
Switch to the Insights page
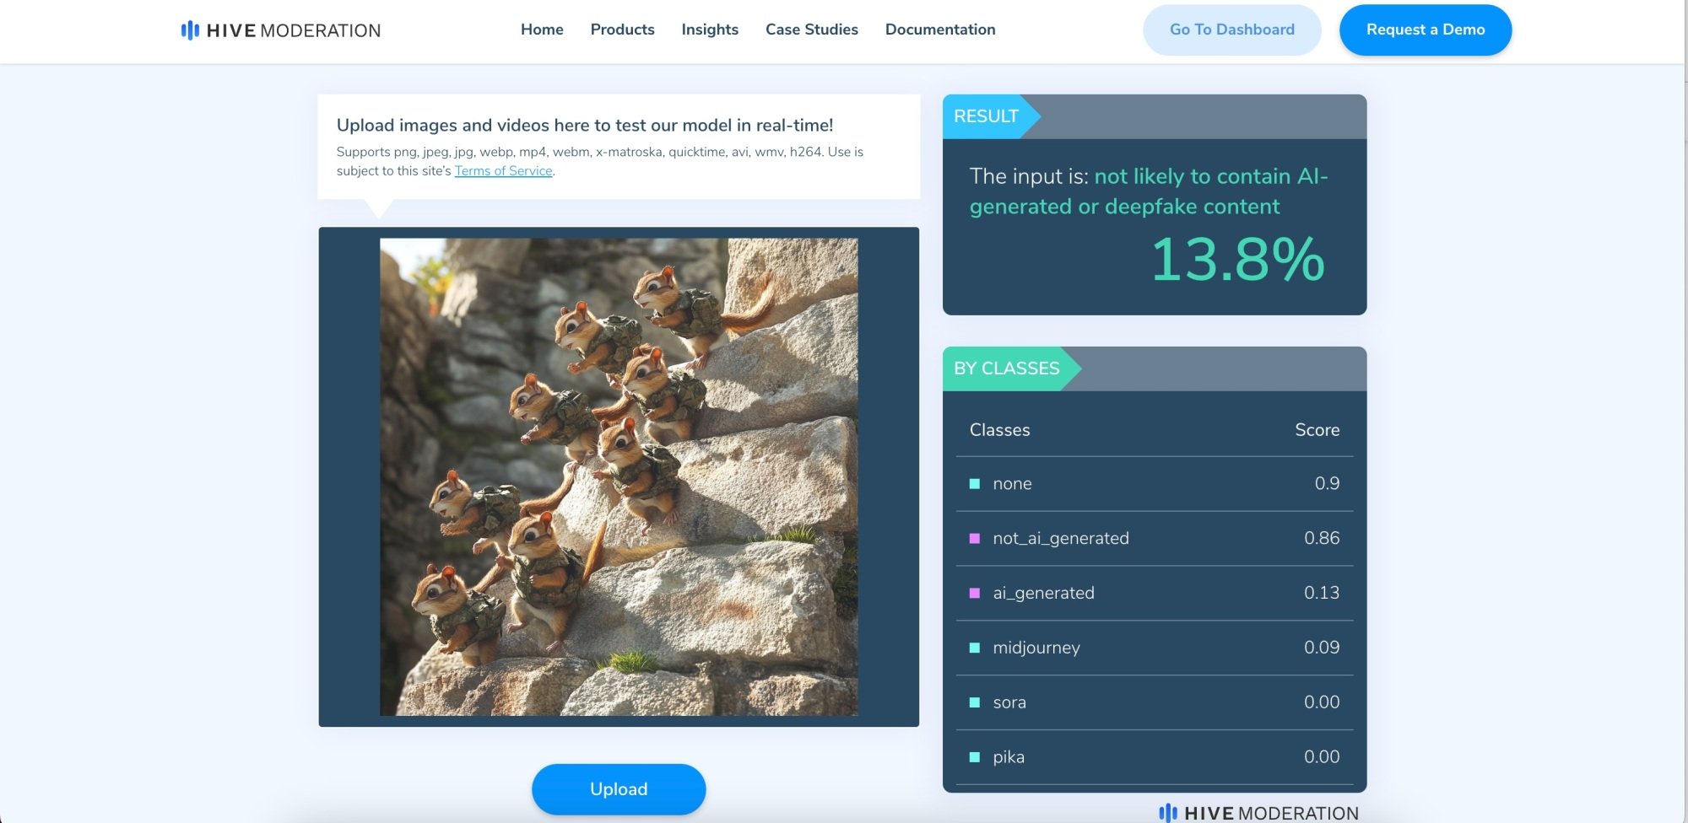(709, 30)
